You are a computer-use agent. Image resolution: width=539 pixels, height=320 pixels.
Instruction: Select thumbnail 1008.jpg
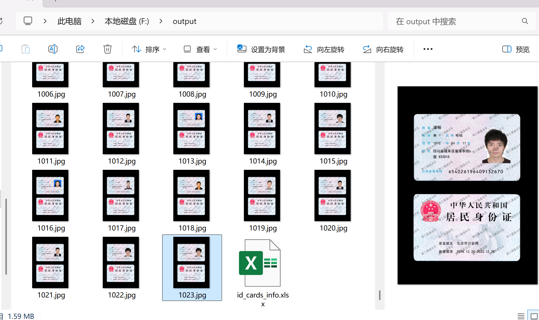(192, 75)
